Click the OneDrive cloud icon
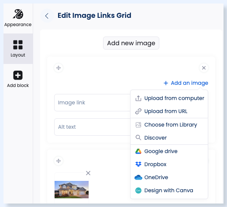This screenshot has height=207, width=227. (138, 177)
